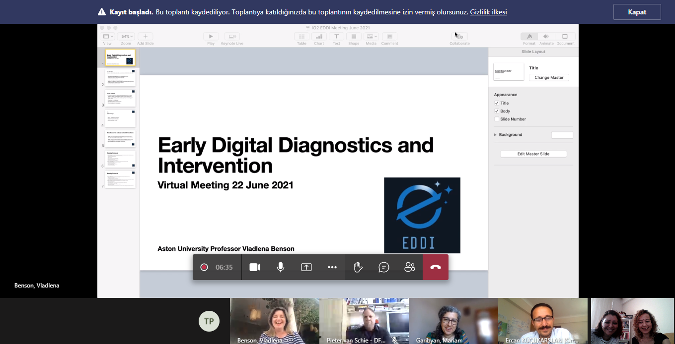
Task: Open the share screen tray
Action: (x=306, y=267)
